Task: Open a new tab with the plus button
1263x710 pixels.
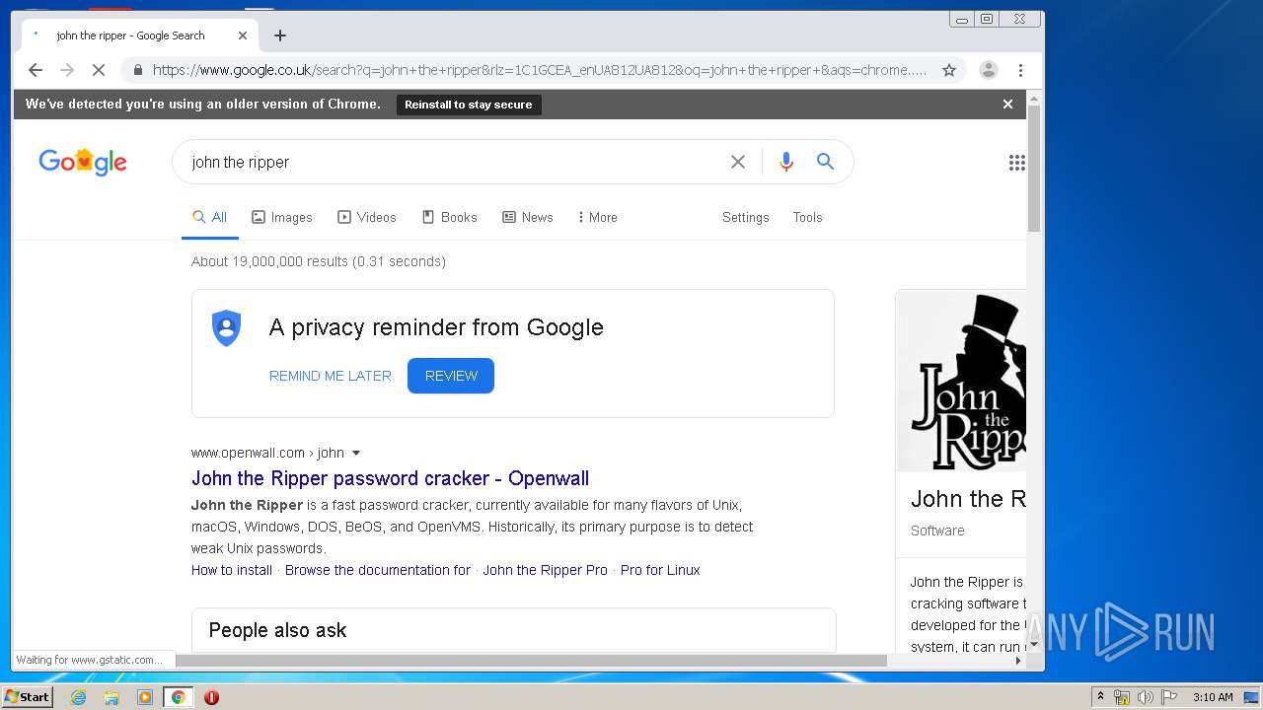Action: 280,35
